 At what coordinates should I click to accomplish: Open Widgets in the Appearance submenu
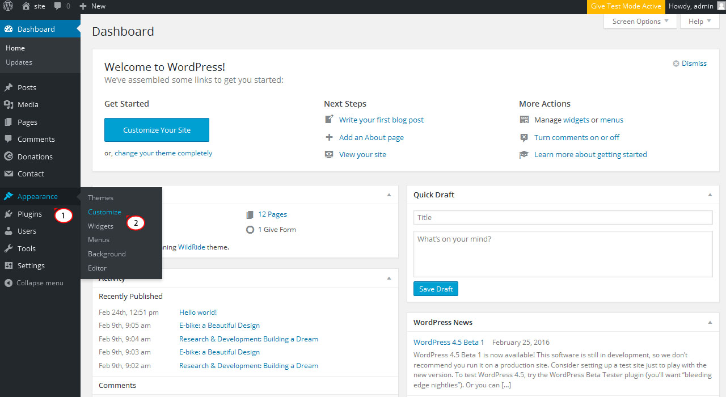click(100, 226)
